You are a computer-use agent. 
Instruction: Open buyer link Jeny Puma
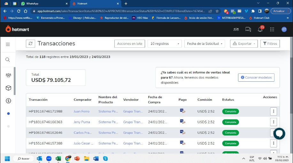click(82, 122)
